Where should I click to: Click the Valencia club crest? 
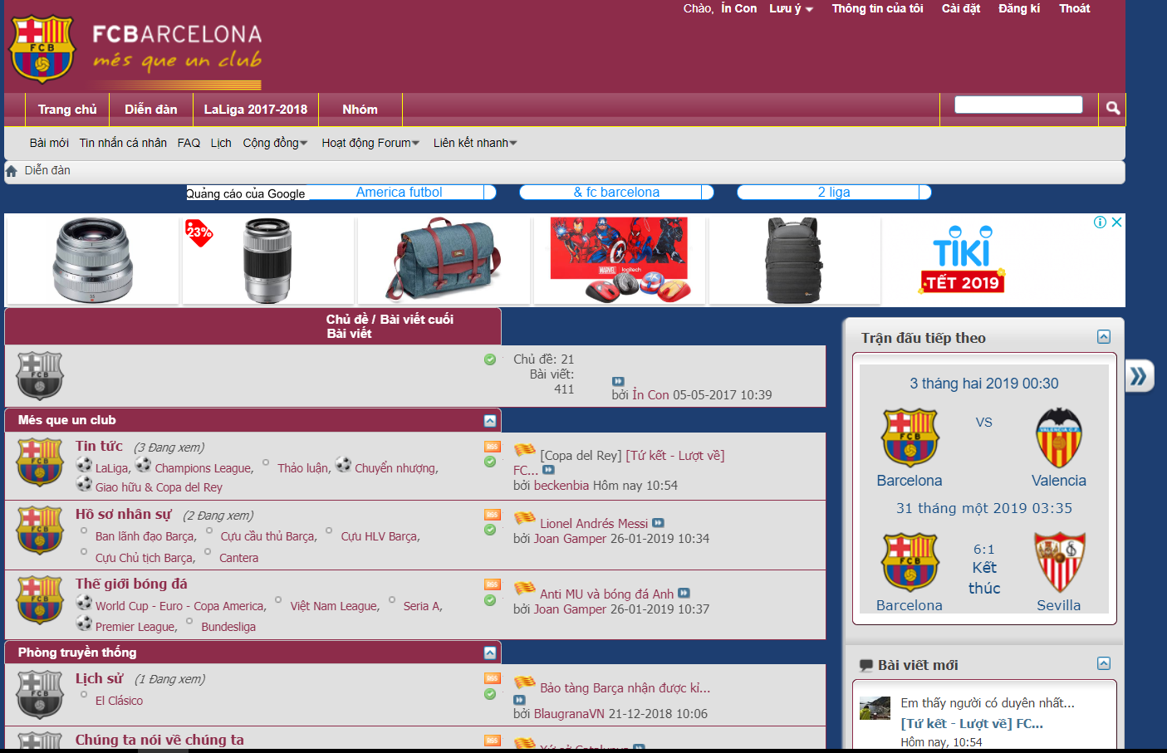(1059, 438)
